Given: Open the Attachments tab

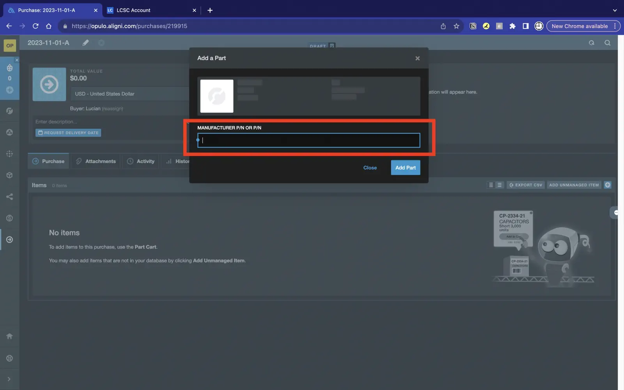Looking at the screenshot, I should click(96, 161).
